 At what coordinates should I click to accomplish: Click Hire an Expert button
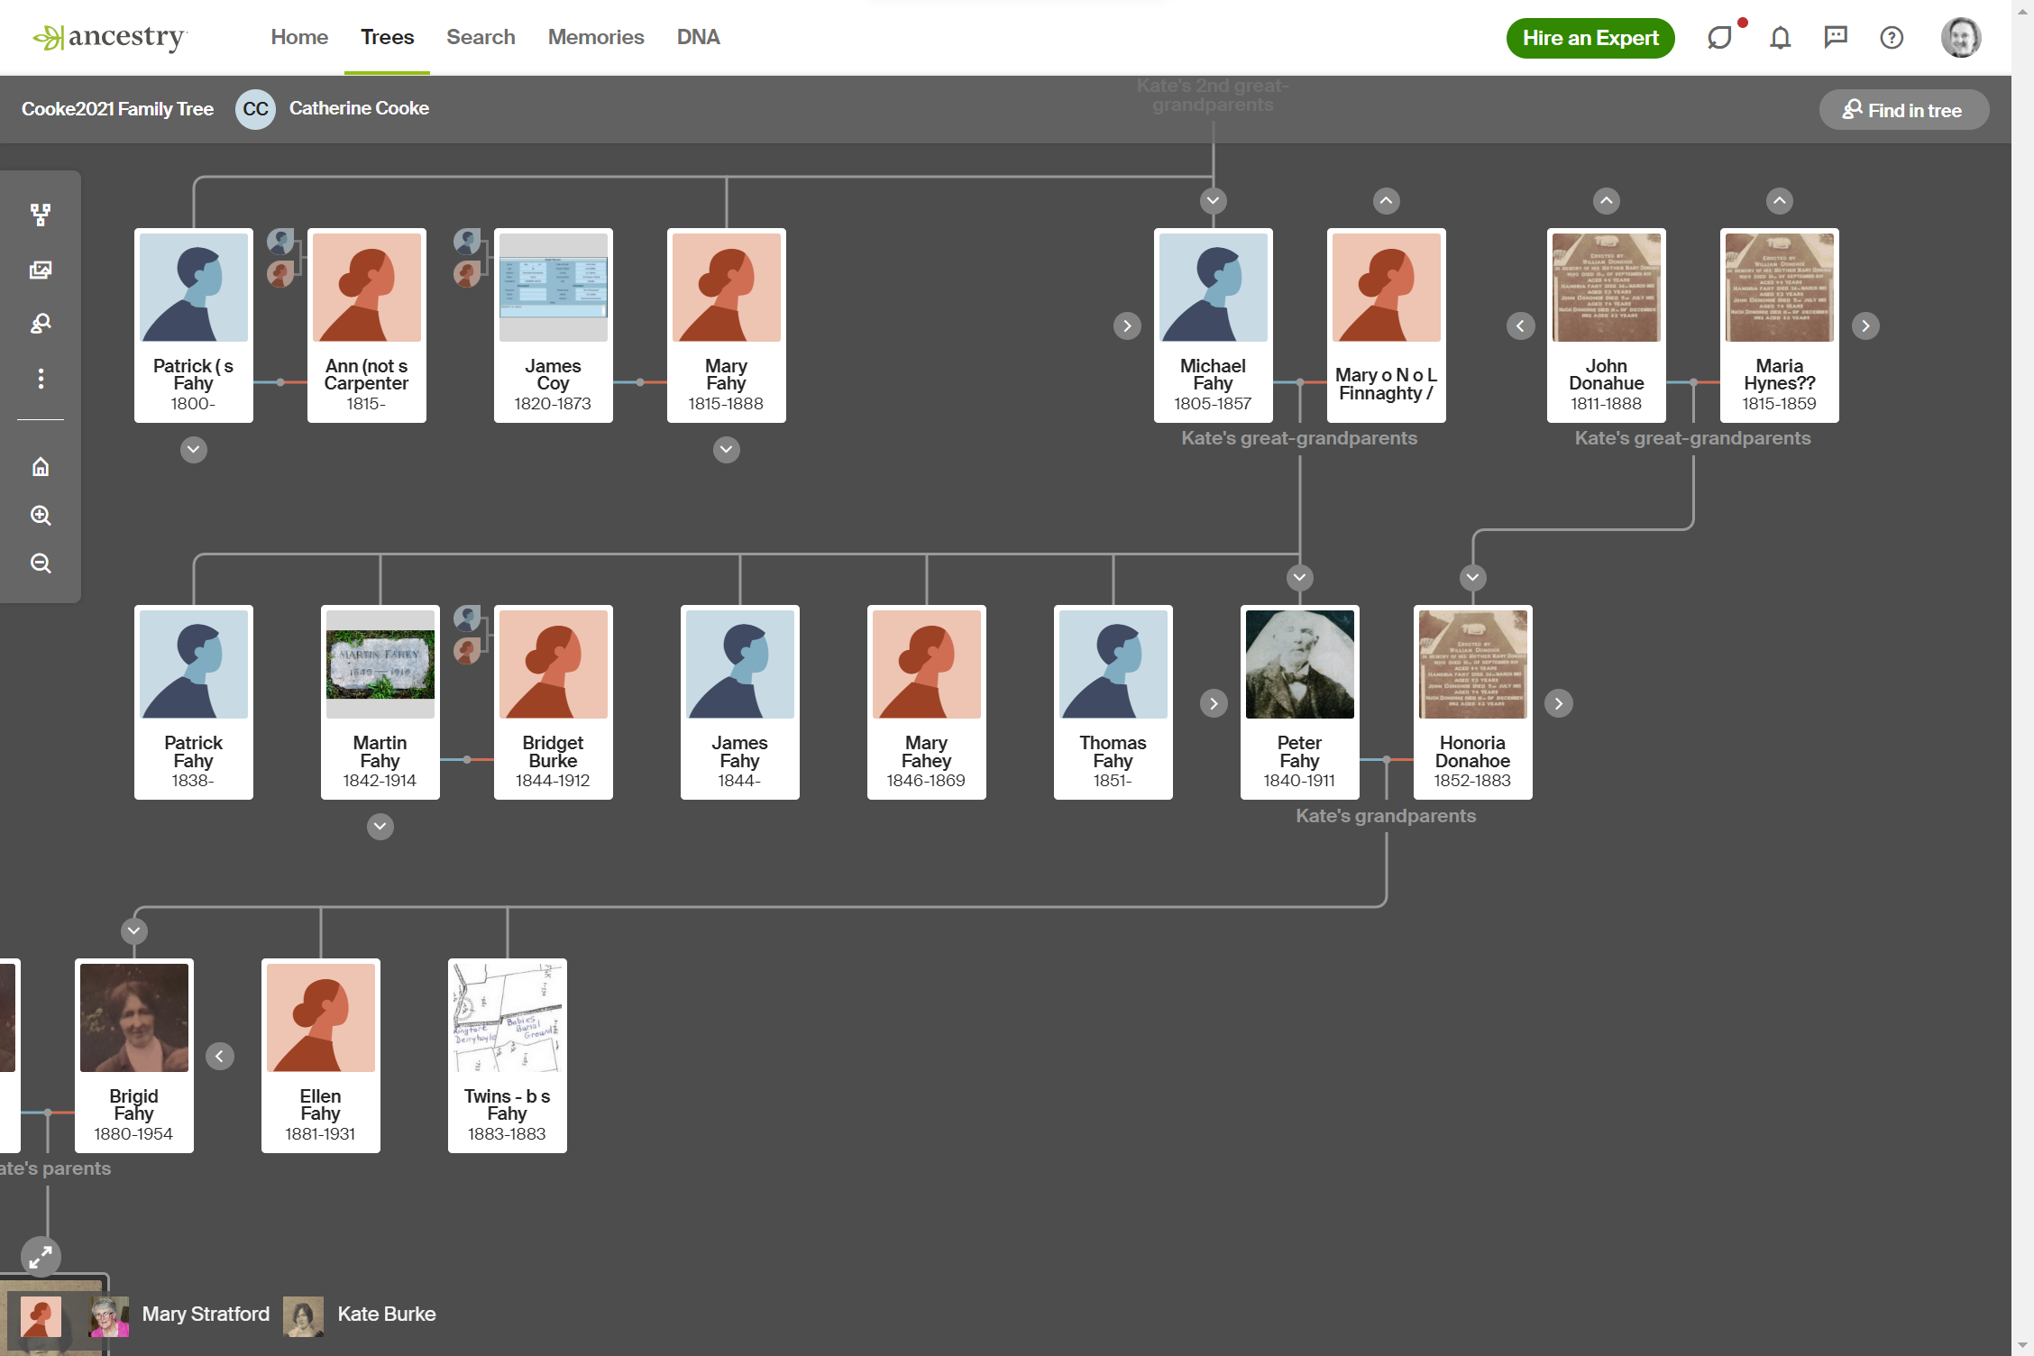pyautogui.click(x=1590, y=38)
